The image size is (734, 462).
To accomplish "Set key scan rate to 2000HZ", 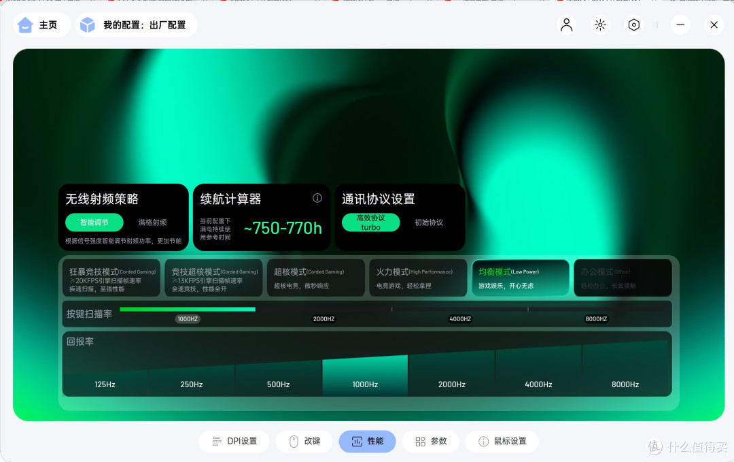I will point(324,319).
